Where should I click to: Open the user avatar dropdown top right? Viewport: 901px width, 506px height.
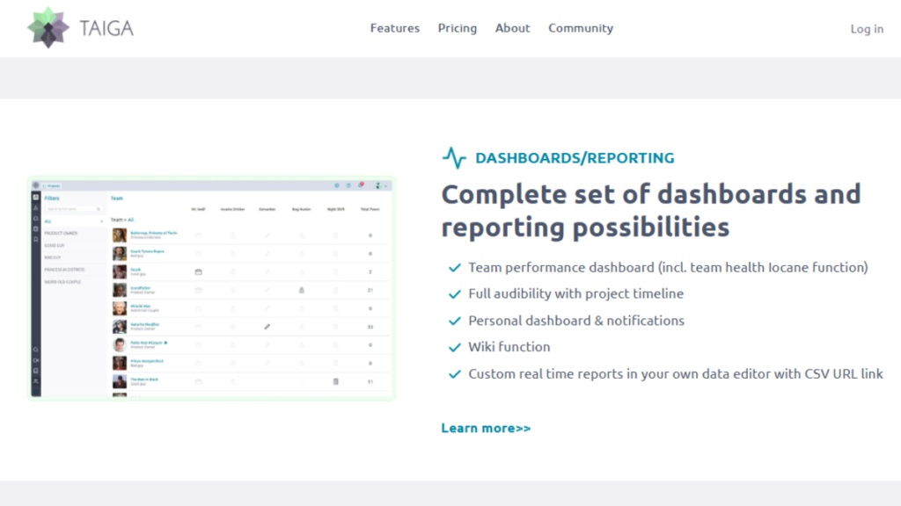[x=379, y=184]
